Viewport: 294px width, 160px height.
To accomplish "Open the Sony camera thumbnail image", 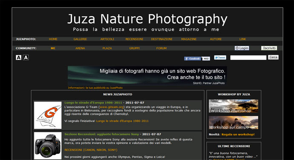I will pos(48,146).
